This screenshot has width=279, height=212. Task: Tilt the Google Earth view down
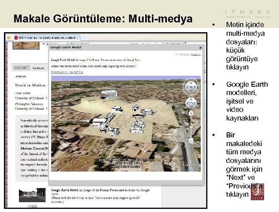click(x=191, y=91)
